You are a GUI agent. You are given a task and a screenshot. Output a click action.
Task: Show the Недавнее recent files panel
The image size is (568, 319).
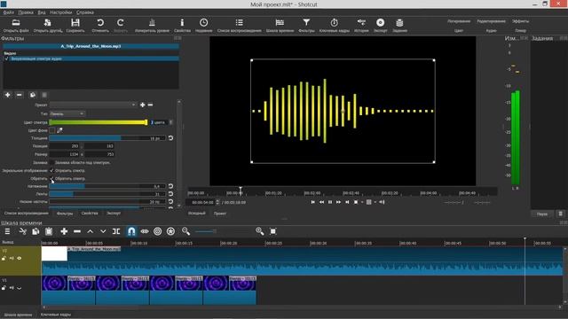[203, 26]
